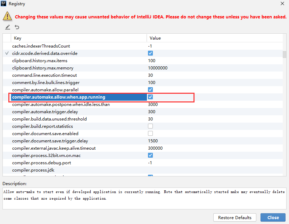289x224 pixels.
Task: Select command.line.execution.timeout key
Action: (x=44, y=75)
